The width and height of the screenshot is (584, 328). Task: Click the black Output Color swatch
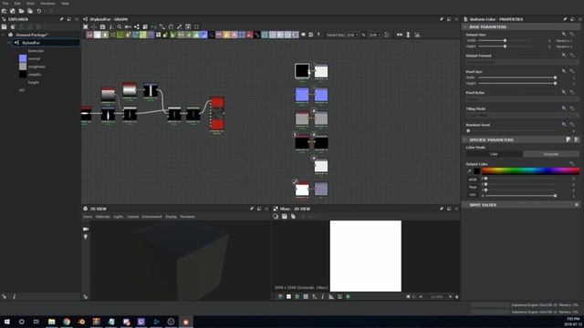(476, 171)
